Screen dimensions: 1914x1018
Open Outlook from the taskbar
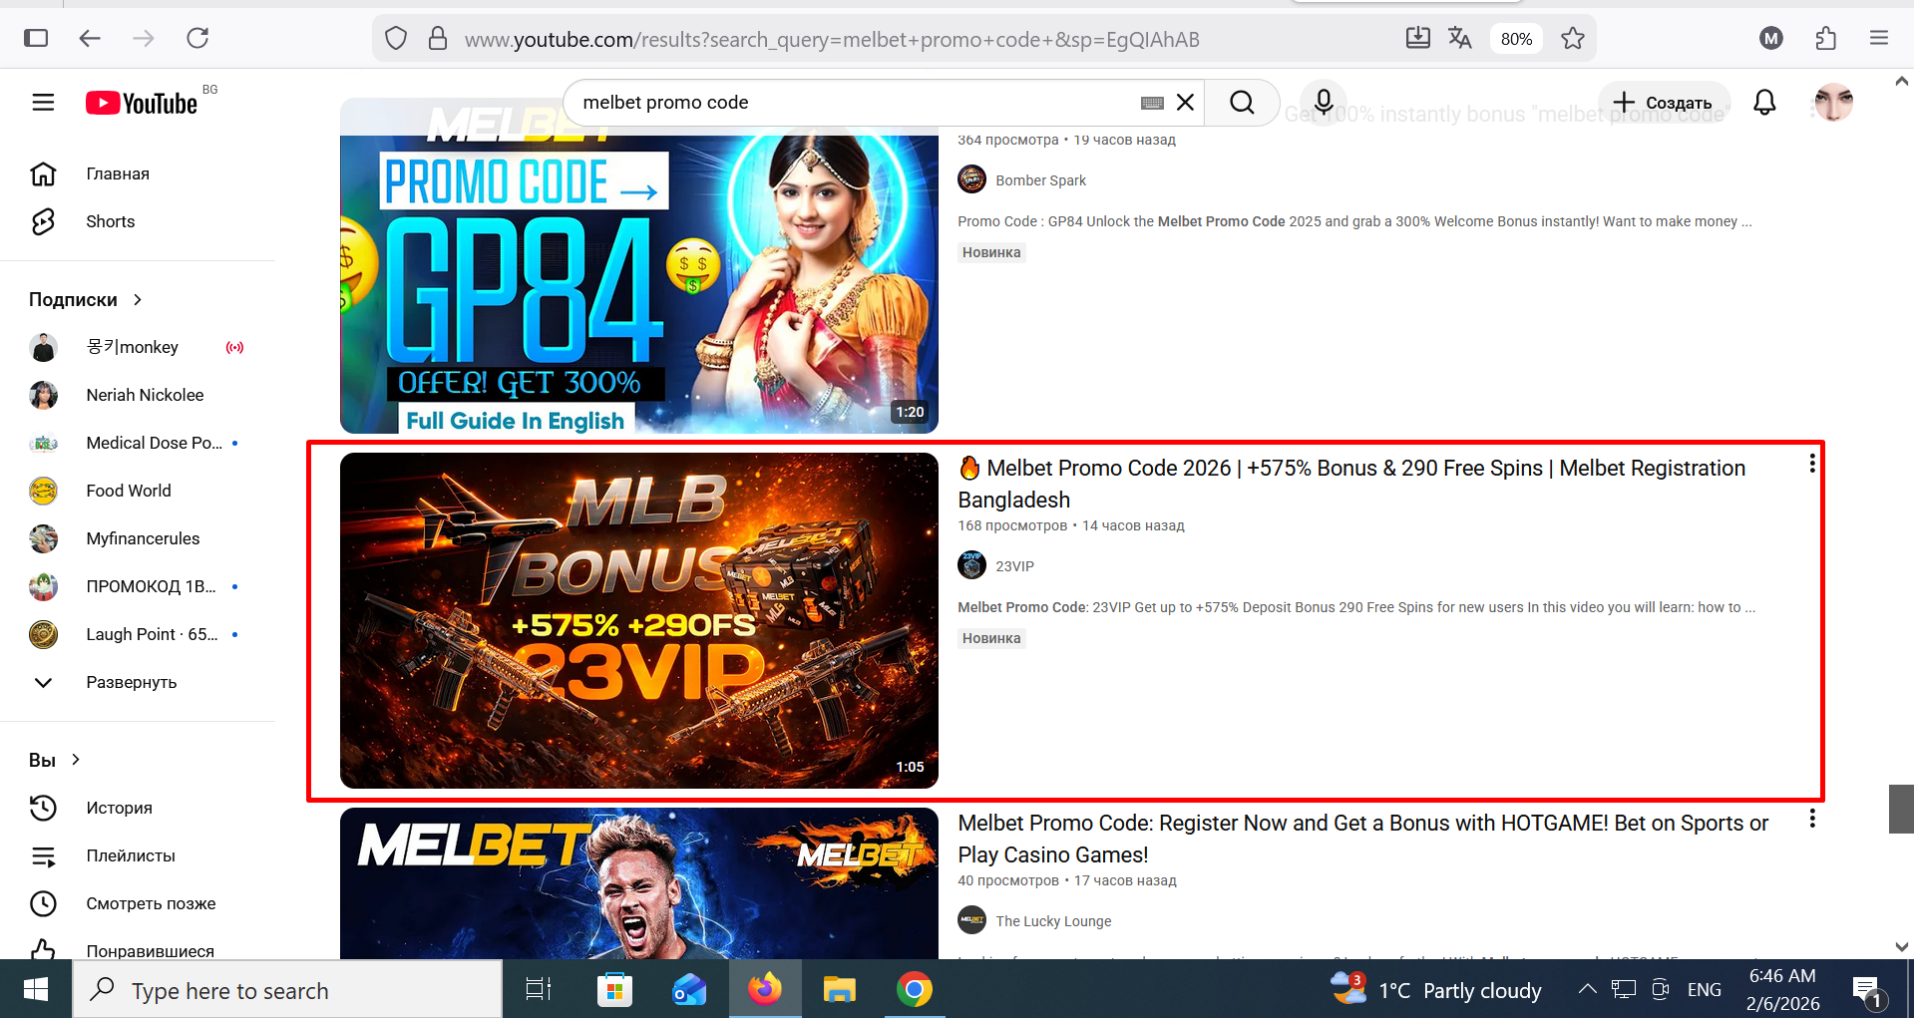pos(689,989)
